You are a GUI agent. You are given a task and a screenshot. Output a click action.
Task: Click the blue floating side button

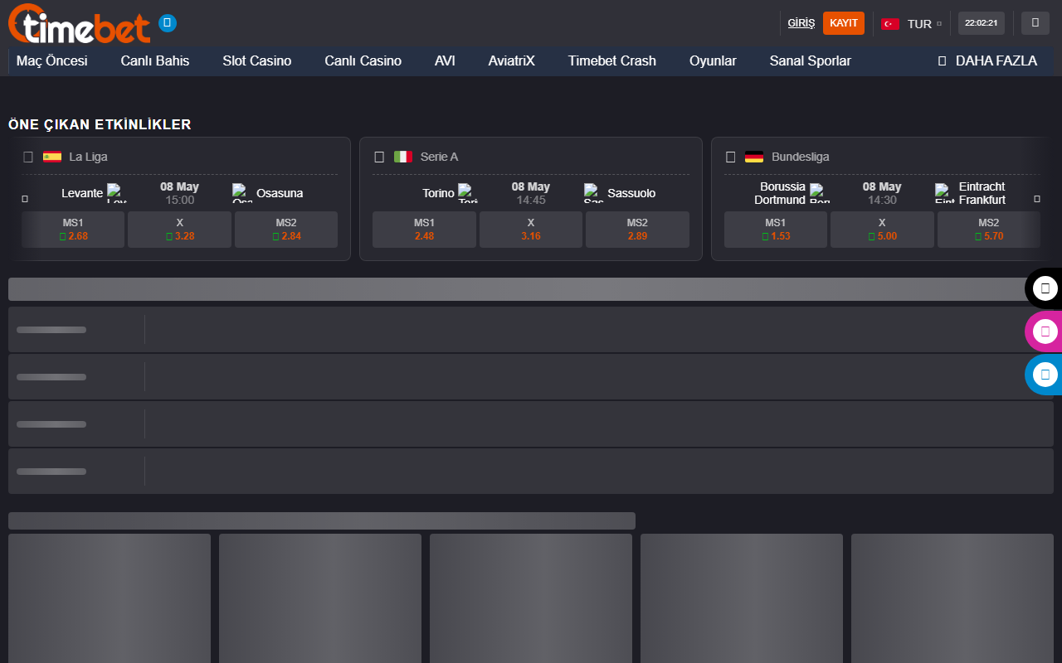pyautogui.click(x=1045, y=375)
